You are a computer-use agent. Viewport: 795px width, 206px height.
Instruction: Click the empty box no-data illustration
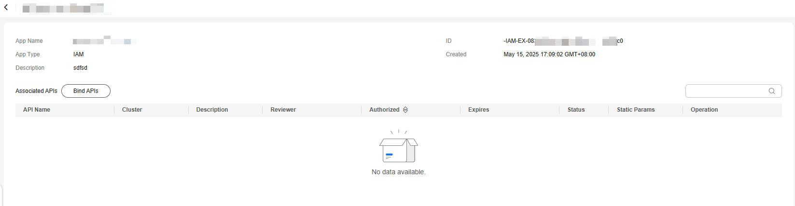tap(399, 147)
